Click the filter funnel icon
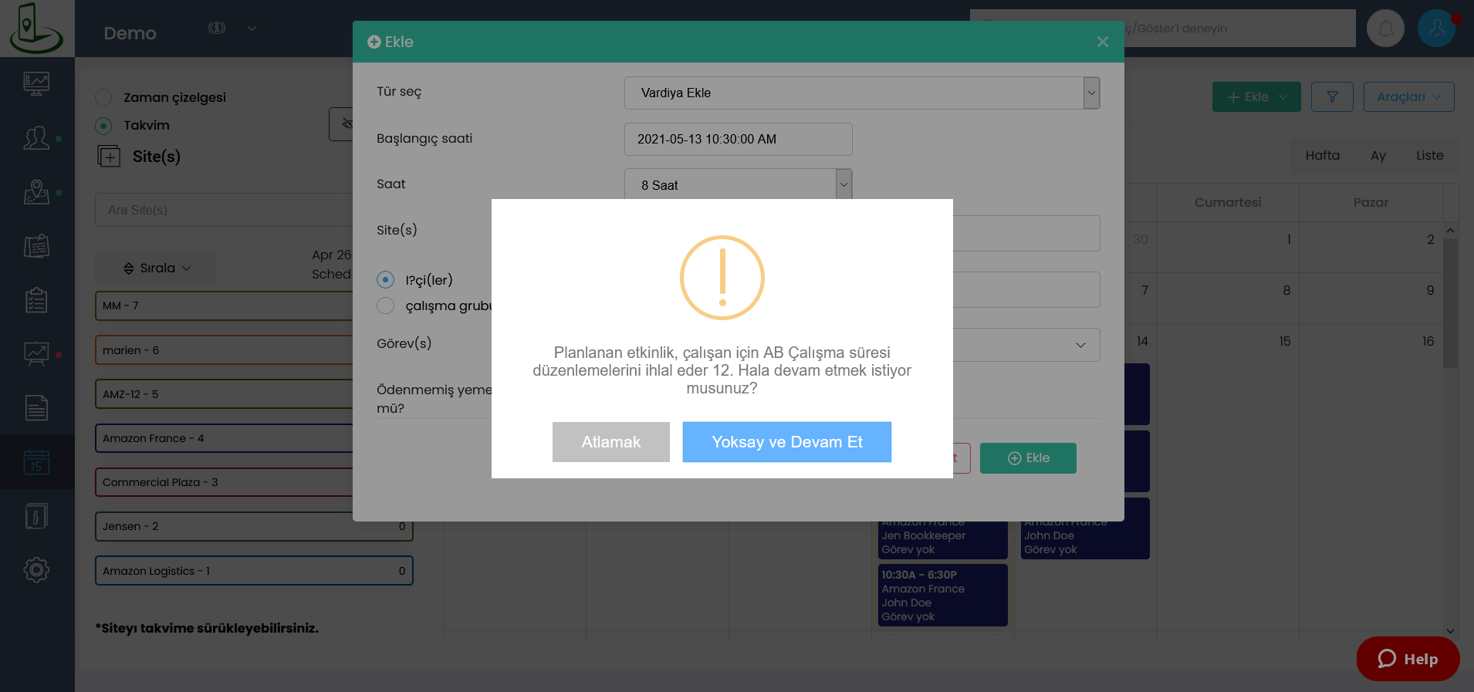 1332,97
